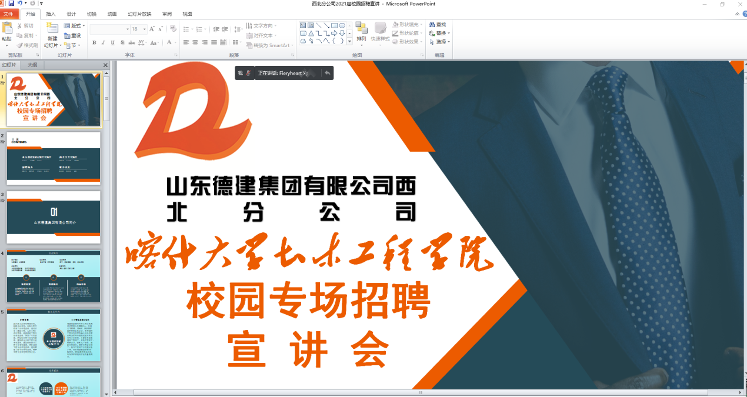Align text left
Image resolution: width=747 pixels, height=397 pixels.
[186, 42]
